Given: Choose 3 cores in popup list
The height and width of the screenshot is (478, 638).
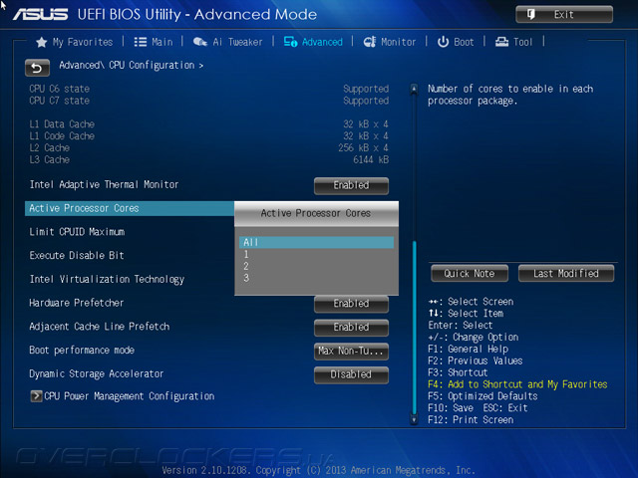Looking at the screenshot, I should (316, 278).
